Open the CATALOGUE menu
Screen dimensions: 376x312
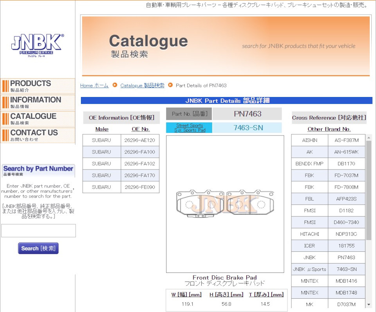click(38, 119)
